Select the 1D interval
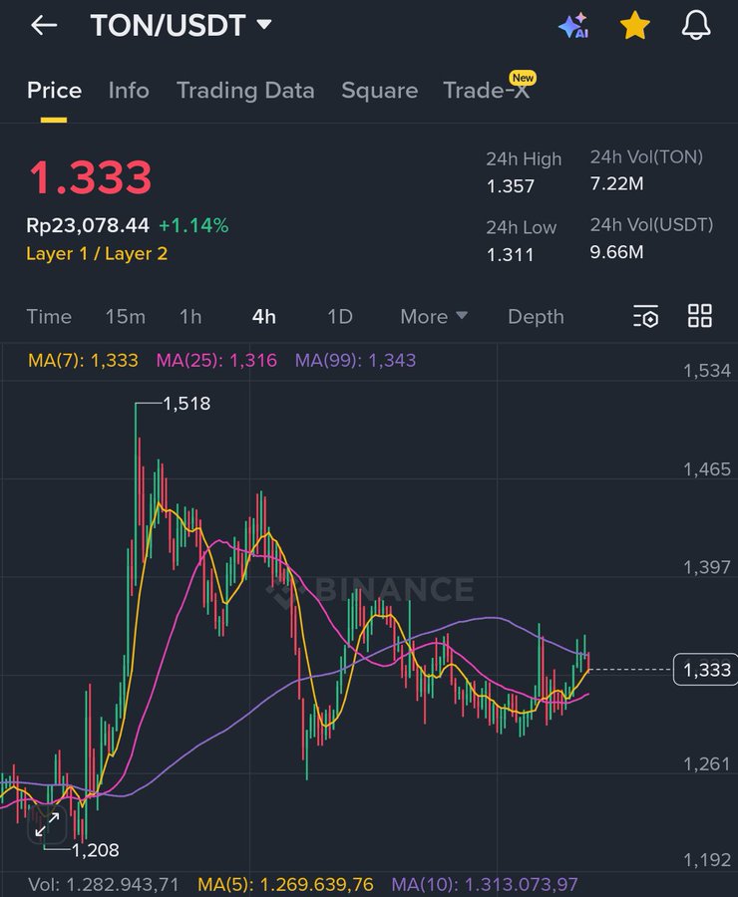This screenshot has height=897, width=738. tap(340, 316)
